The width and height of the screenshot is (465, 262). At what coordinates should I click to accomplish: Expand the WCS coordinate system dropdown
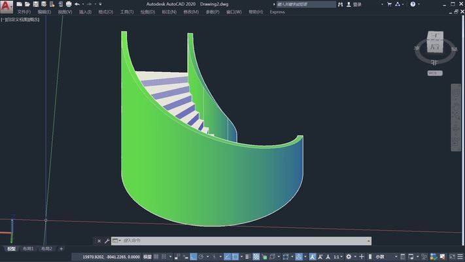(435, 73)
